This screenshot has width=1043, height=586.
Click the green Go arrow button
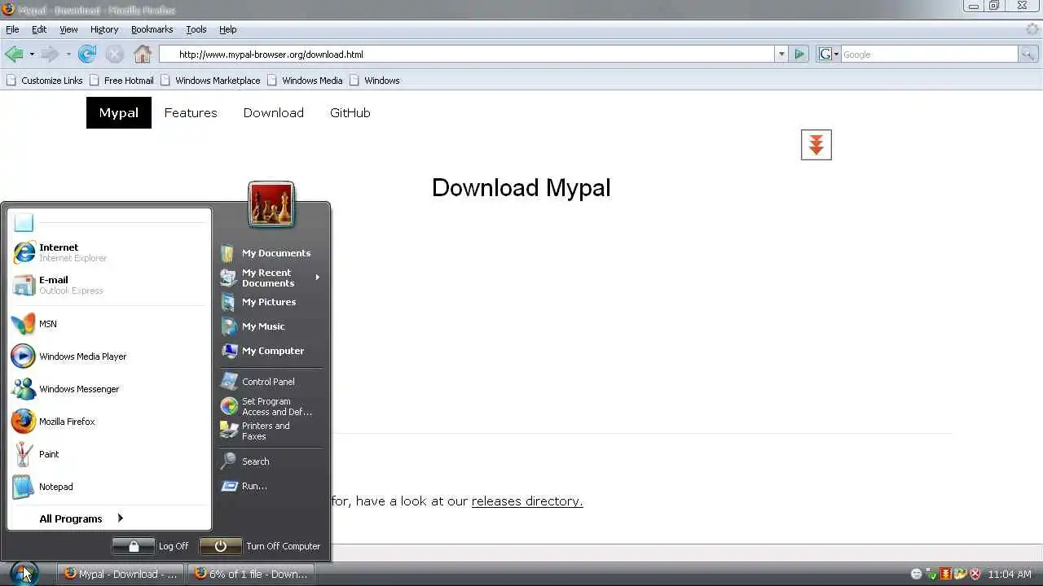point(799,55)
